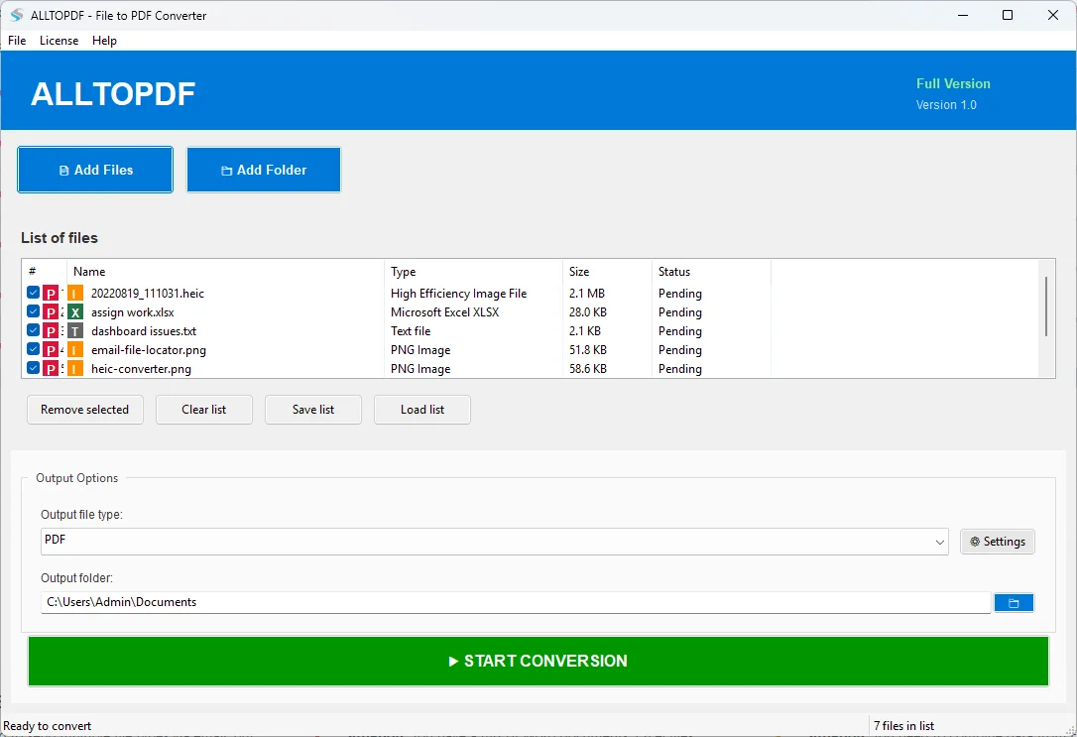Click inside the output folder path field

click(x=397, y=602)
